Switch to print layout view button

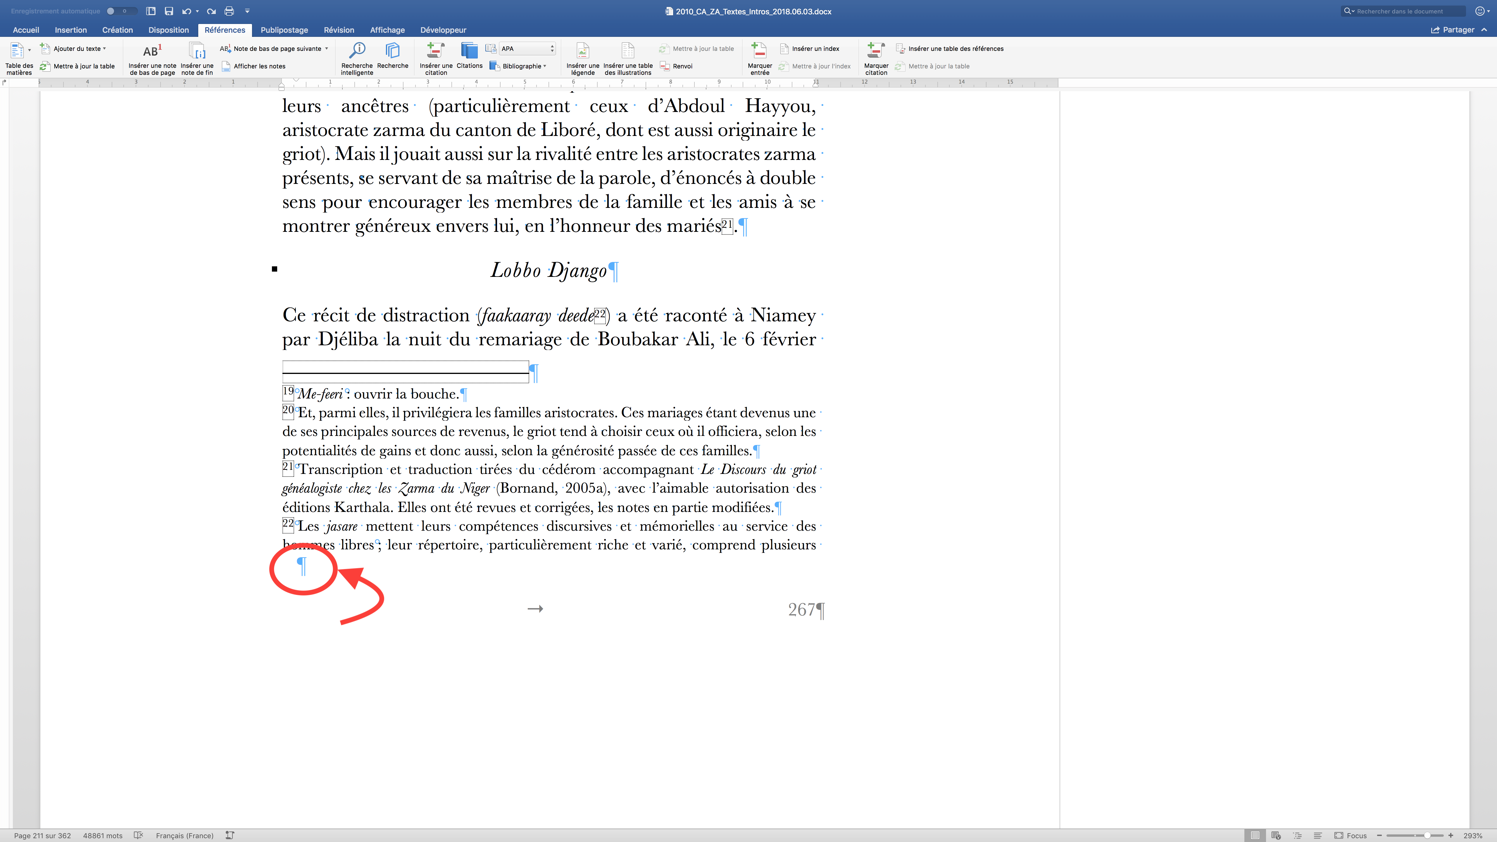point(1255,836)
